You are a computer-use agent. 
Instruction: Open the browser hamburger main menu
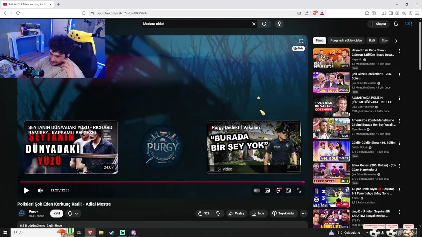417,13
